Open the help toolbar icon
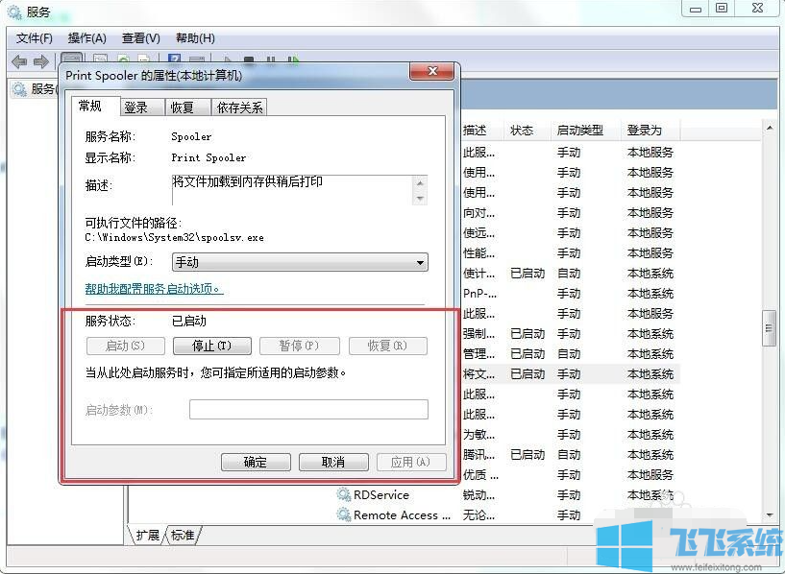 174,59
